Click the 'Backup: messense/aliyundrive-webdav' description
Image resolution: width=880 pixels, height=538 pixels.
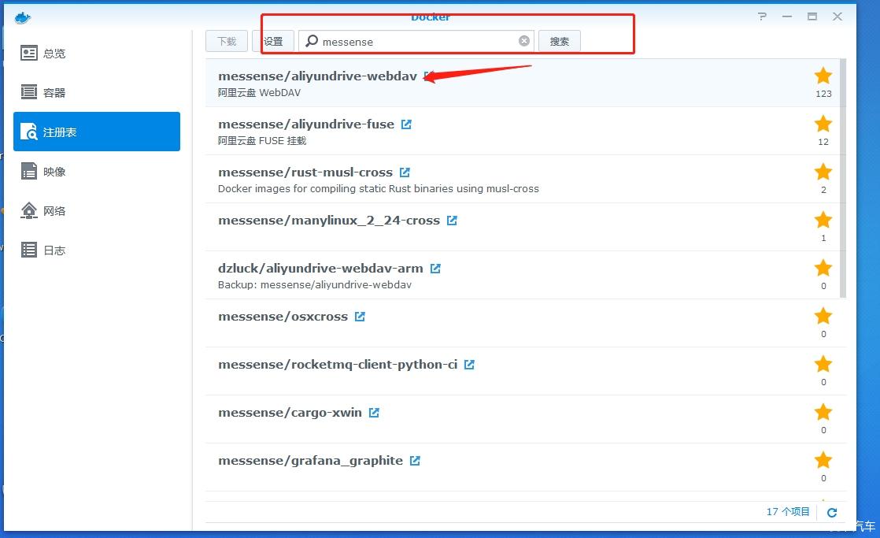[315, 284]
